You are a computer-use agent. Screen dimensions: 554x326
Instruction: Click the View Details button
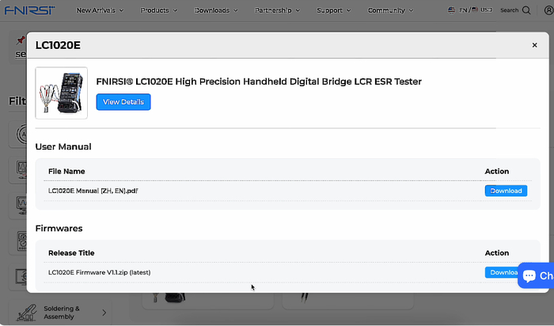[x=123, y=102]
